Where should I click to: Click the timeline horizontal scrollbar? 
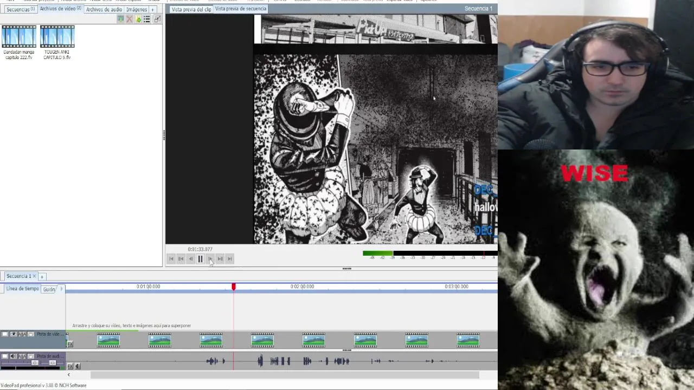[x=285, y=375]
